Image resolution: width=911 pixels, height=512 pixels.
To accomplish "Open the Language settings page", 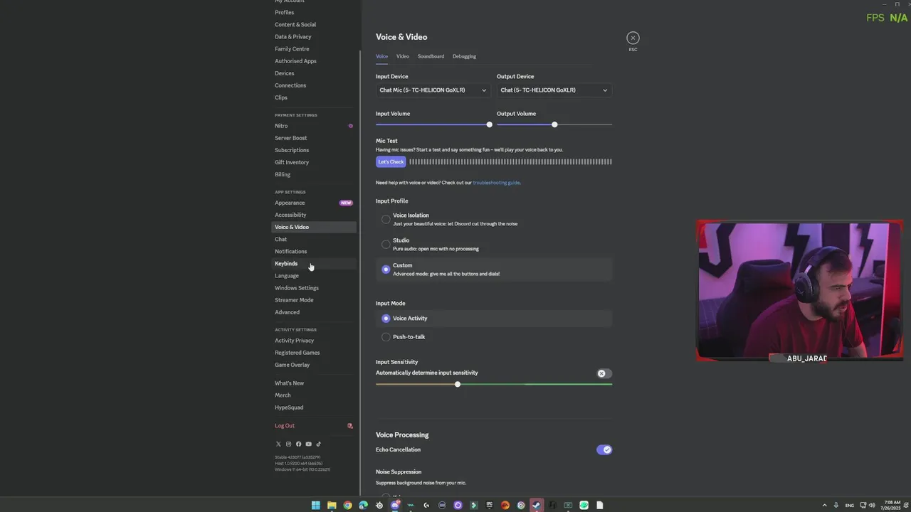I will [x=314, y=276].
